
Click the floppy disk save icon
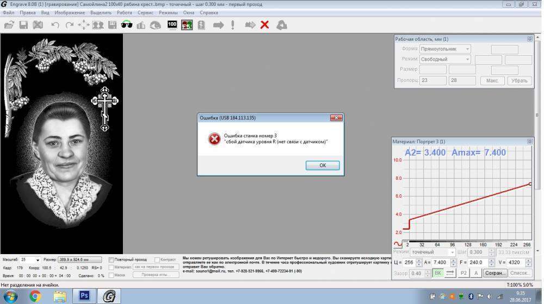[x=24, y=25]
